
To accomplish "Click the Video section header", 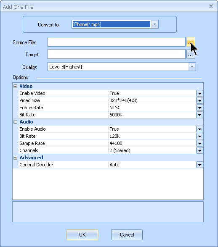I will pos(26,86).
